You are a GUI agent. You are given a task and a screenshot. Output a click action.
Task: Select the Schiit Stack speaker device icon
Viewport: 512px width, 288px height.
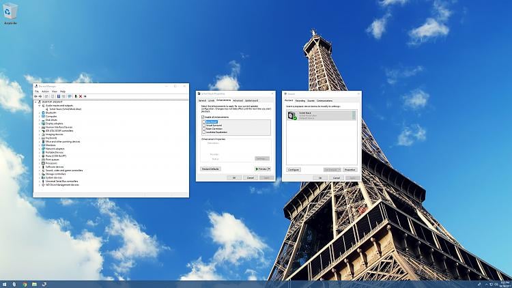click(x=291, y=115)
